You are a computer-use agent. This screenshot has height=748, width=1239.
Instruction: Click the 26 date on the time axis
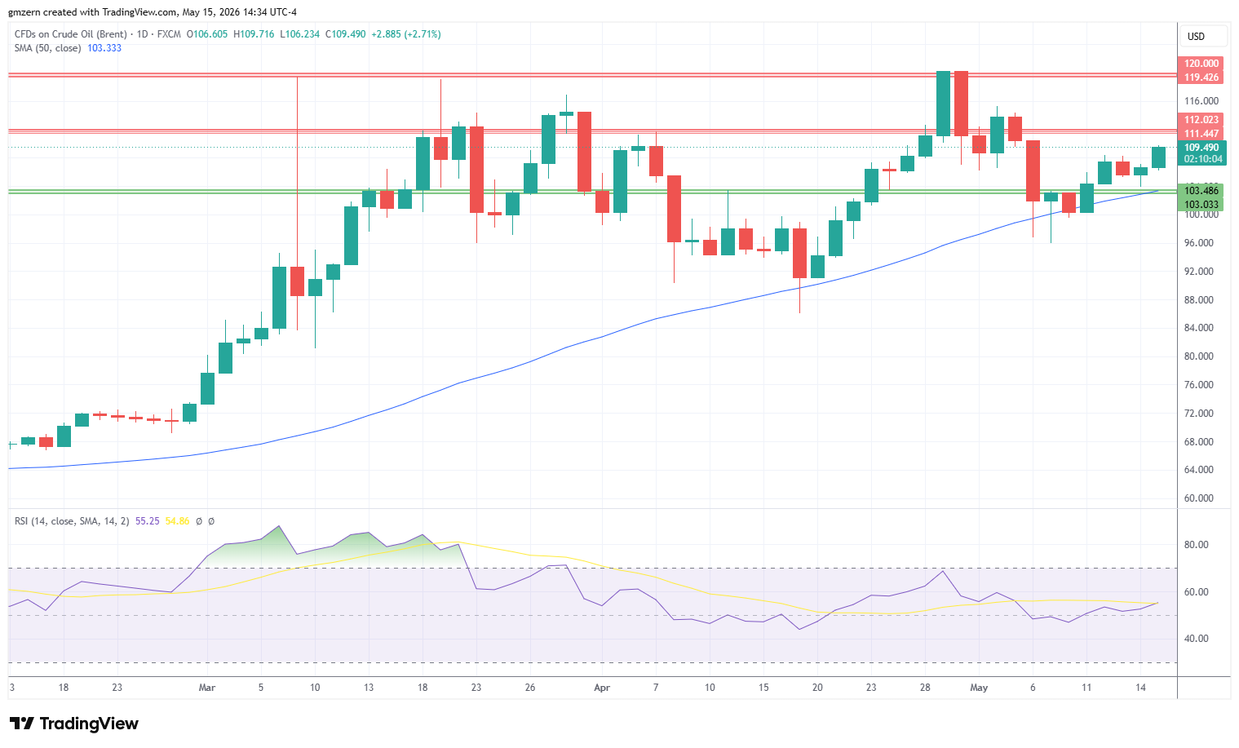[x=530, y=688]
